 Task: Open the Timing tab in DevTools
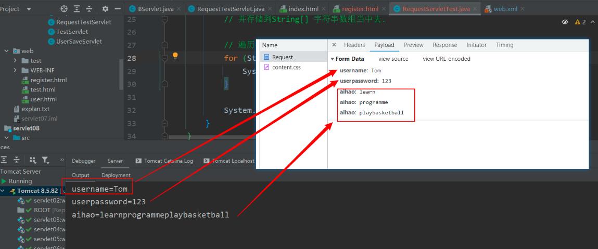[504, 45]
